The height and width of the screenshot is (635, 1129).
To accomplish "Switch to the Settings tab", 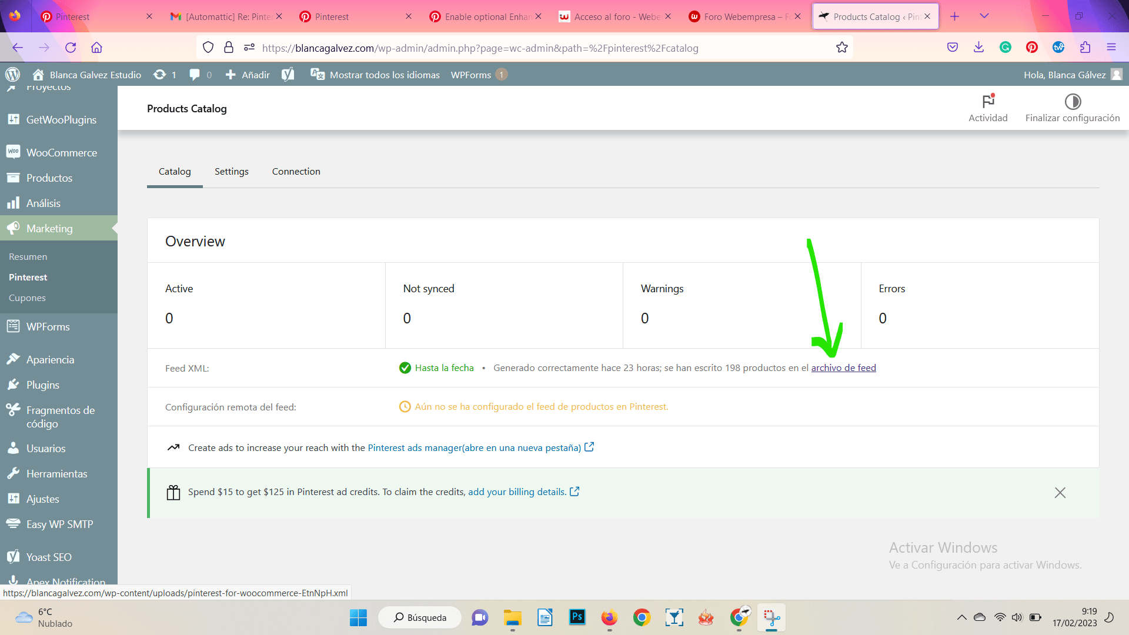I will [x=232, y=172].
